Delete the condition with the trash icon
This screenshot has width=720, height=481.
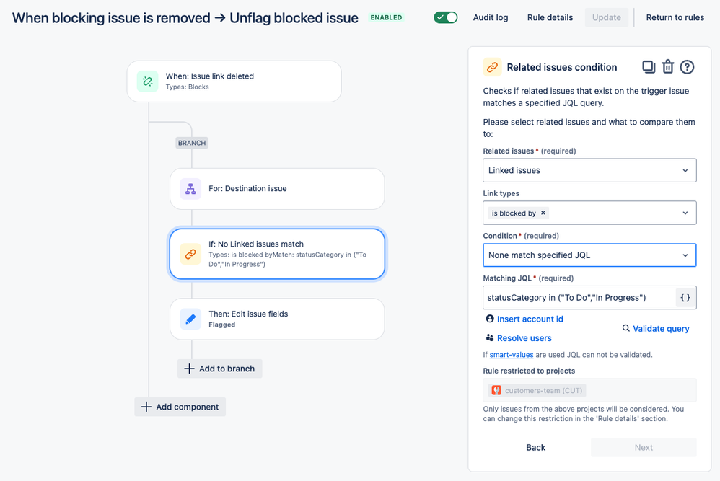(x=667, y=67)
